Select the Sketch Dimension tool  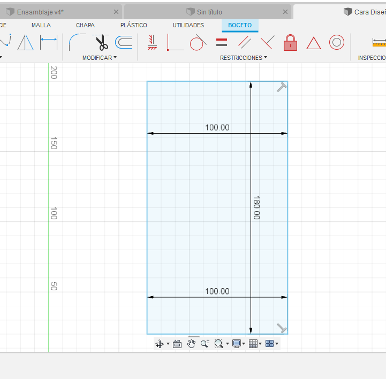pyautogui.click(x=49, y=42)
